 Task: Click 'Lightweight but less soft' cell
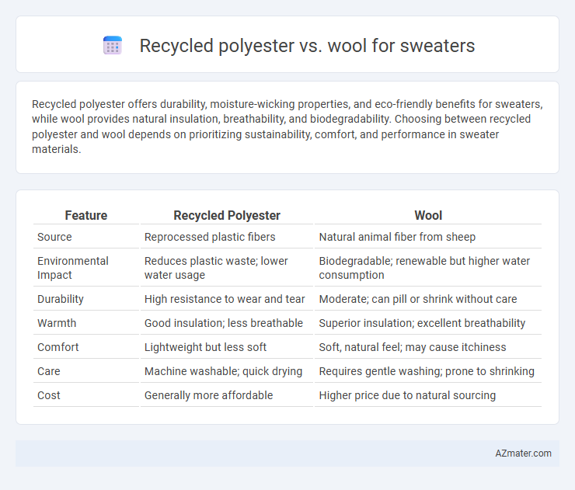(x=205, y=347)
